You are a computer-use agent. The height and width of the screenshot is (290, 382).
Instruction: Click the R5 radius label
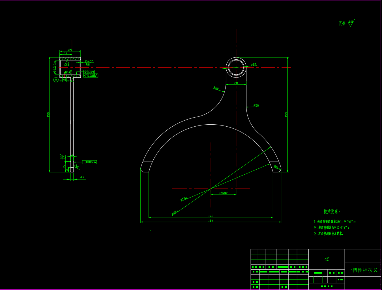(x=276, y=167)
